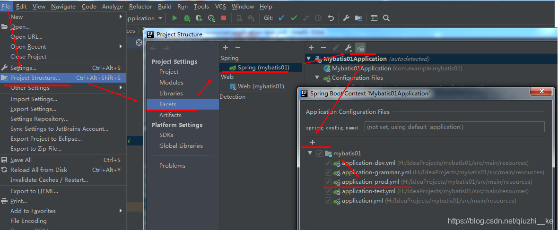558x230 pixels.
Task: Run the application with the green play icon
Action: (174, 18)
